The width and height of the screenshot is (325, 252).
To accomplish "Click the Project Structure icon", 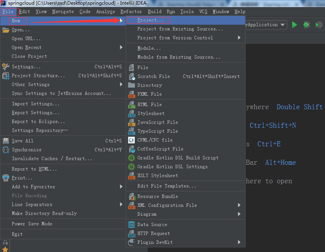I will (6, 76).
